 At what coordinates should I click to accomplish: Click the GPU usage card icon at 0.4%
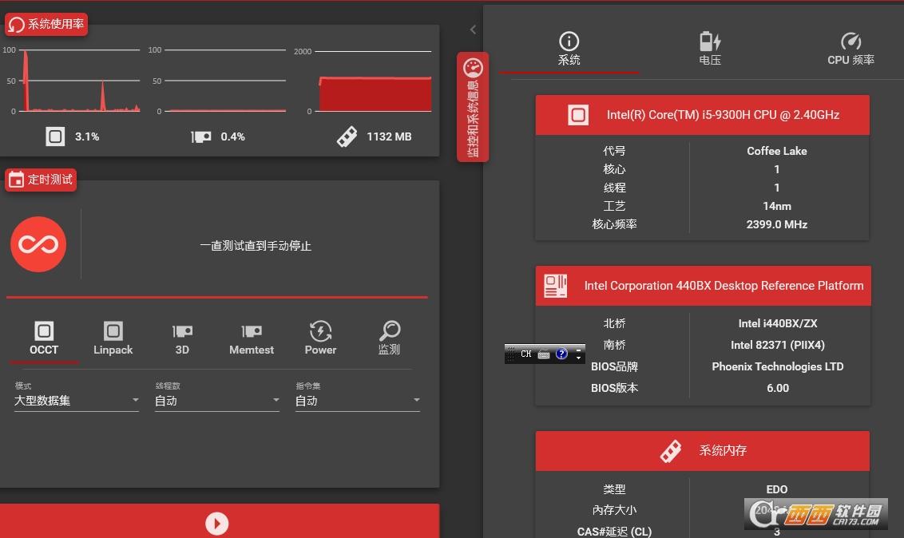(200, 136)
